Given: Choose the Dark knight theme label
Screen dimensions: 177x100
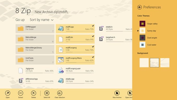Looking at the screenshot, I should click(152, 38).
